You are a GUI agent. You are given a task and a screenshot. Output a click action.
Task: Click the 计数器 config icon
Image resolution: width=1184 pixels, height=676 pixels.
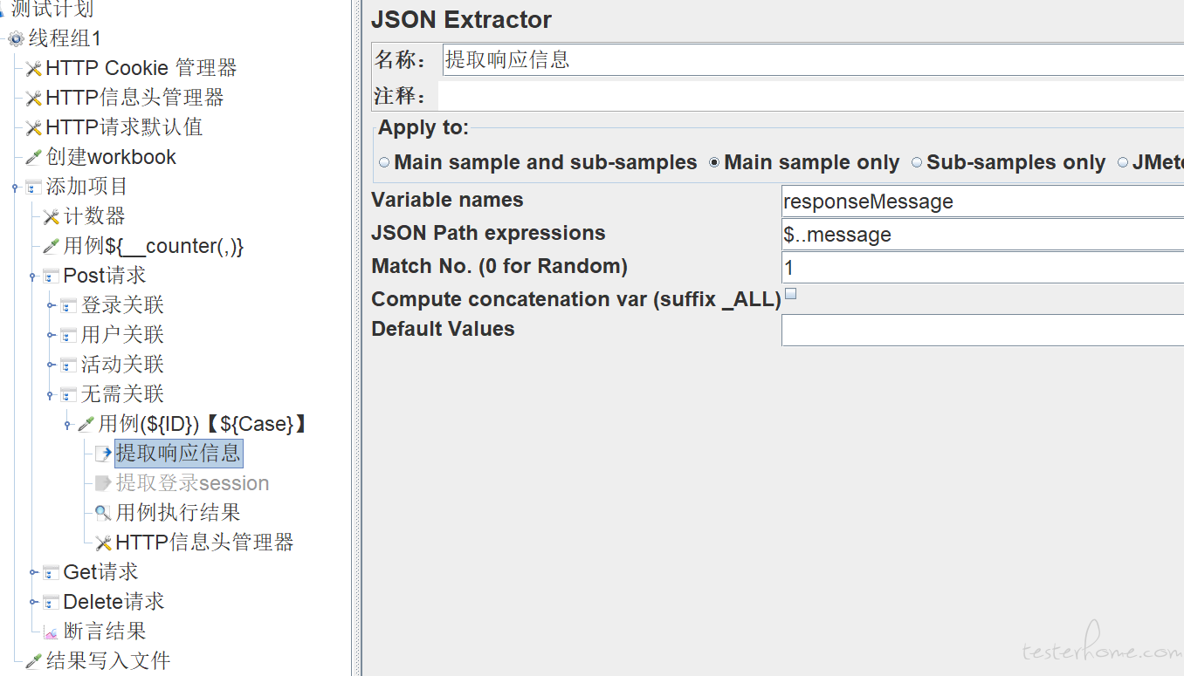tap(52, 217)
